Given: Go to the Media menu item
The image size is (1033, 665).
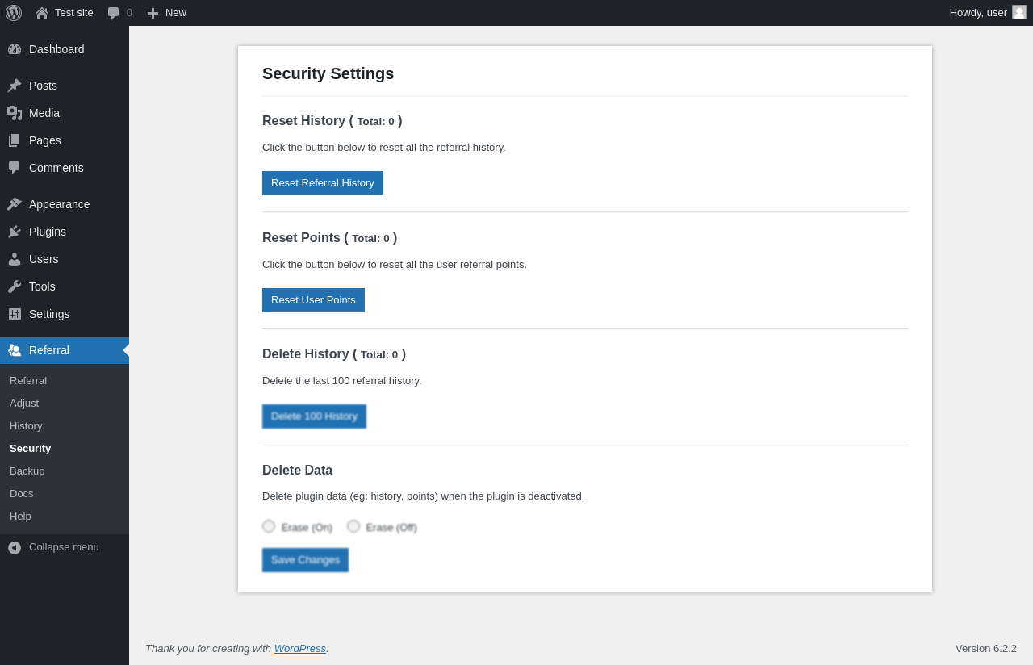Looking at the screenshot, I should tap(65, 113).
